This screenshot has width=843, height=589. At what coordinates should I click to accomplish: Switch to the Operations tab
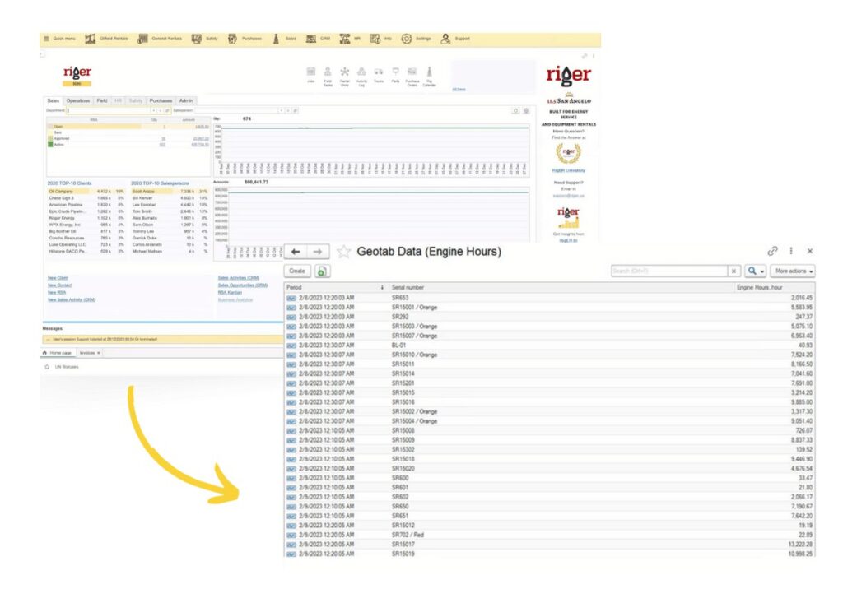tap(78, 100)
